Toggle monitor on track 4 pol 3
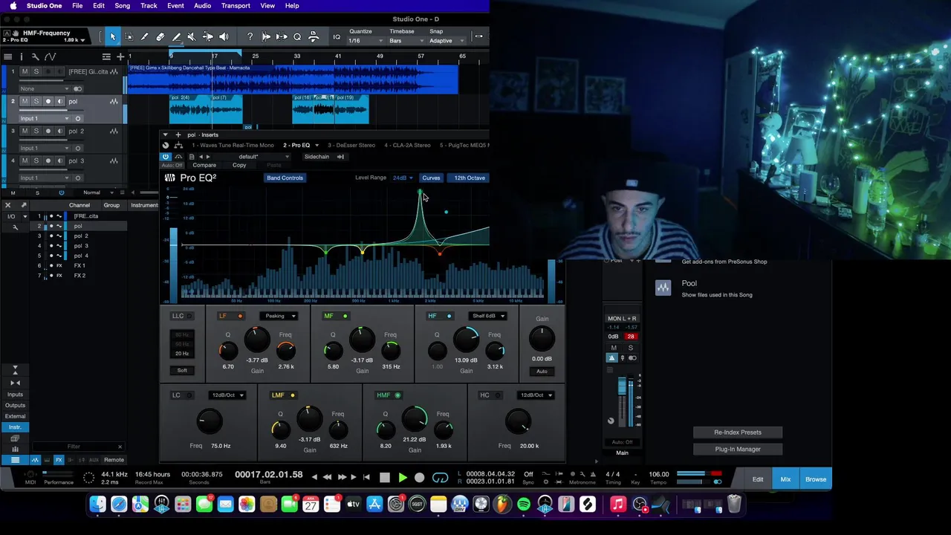This screenshot has width=951, height=535. pos(60,160)
